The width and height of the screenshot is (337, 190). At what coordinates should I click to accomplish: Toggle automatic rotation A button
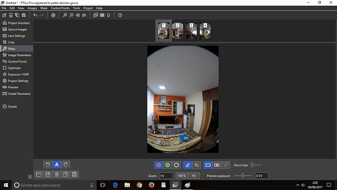click(57, 165)
